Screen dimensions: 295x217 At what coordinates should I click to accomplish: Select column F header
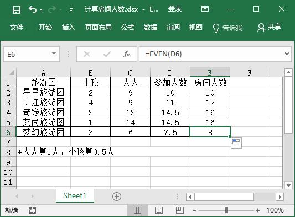pos(250,73)
